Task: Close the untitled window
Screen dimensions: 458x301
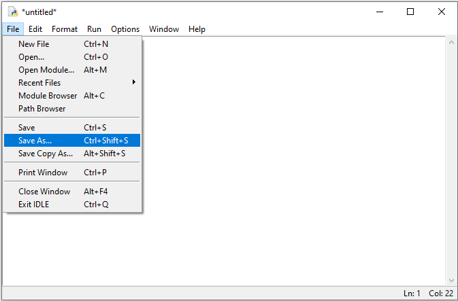Action: [x=442, y=12]
